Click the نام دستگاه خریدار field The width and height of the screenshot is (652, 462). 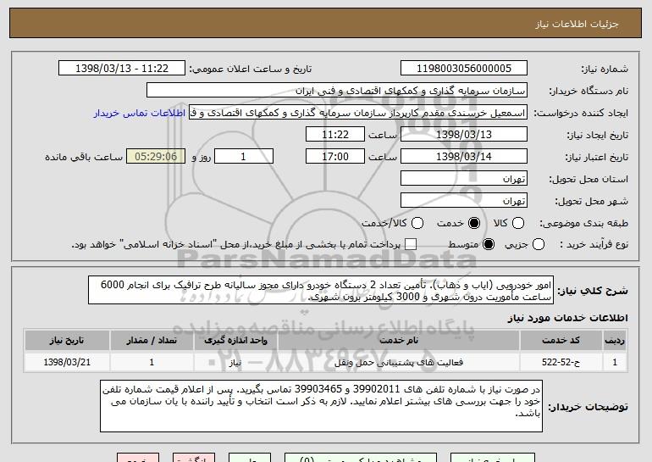337,91
